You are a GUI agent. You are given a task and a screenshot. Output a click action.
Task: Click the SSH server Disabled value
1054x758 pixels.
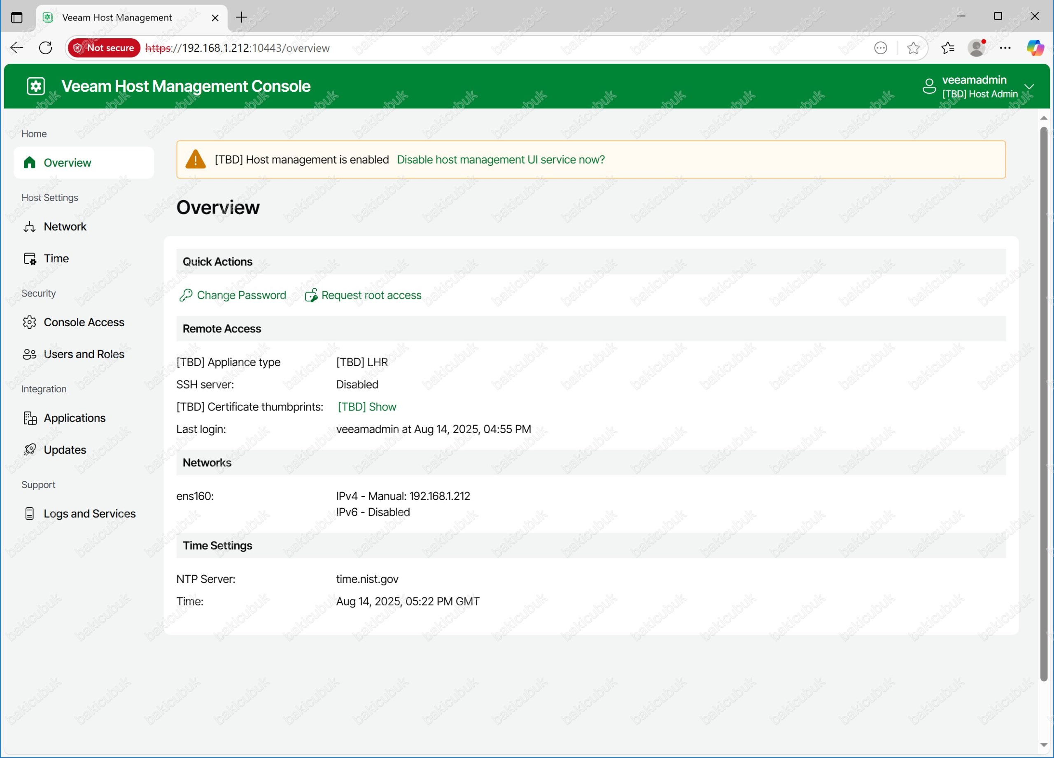click(357, 385)
